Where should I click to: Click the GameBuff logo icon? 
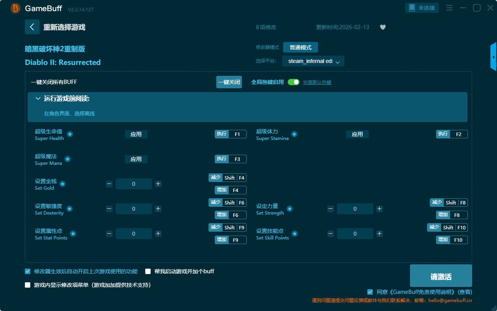(x=16, y=8)
